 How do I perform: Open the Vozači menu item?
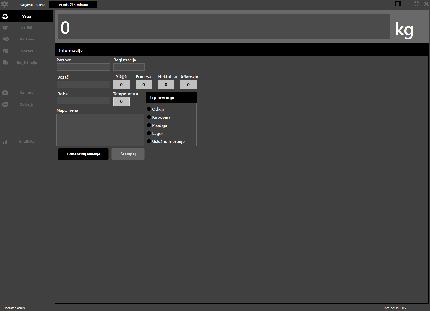coord(26,51)
